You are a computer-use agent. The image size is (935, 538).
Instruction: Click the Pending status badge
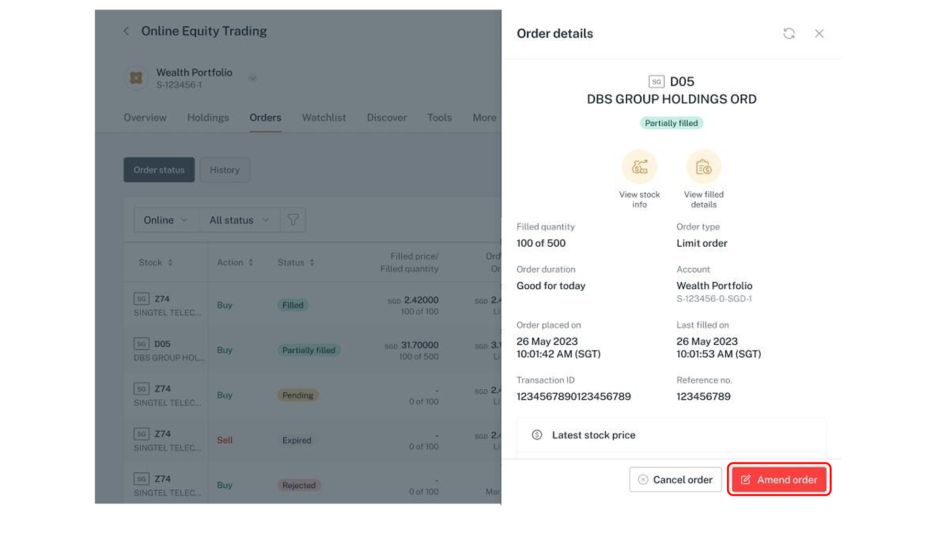(298, 395)
